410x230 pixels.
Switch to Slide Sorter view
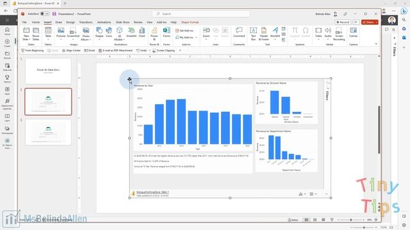click(315, 220)
